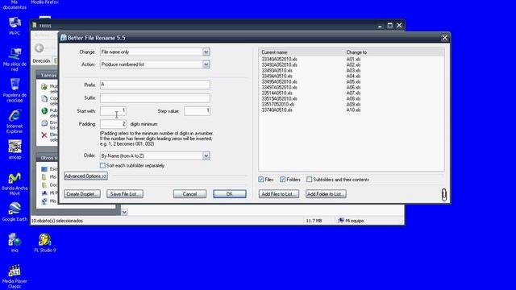This screenshot has height=290, width=516.
Task: Open the msg desktop shortcut
Action: click(15, 242)
